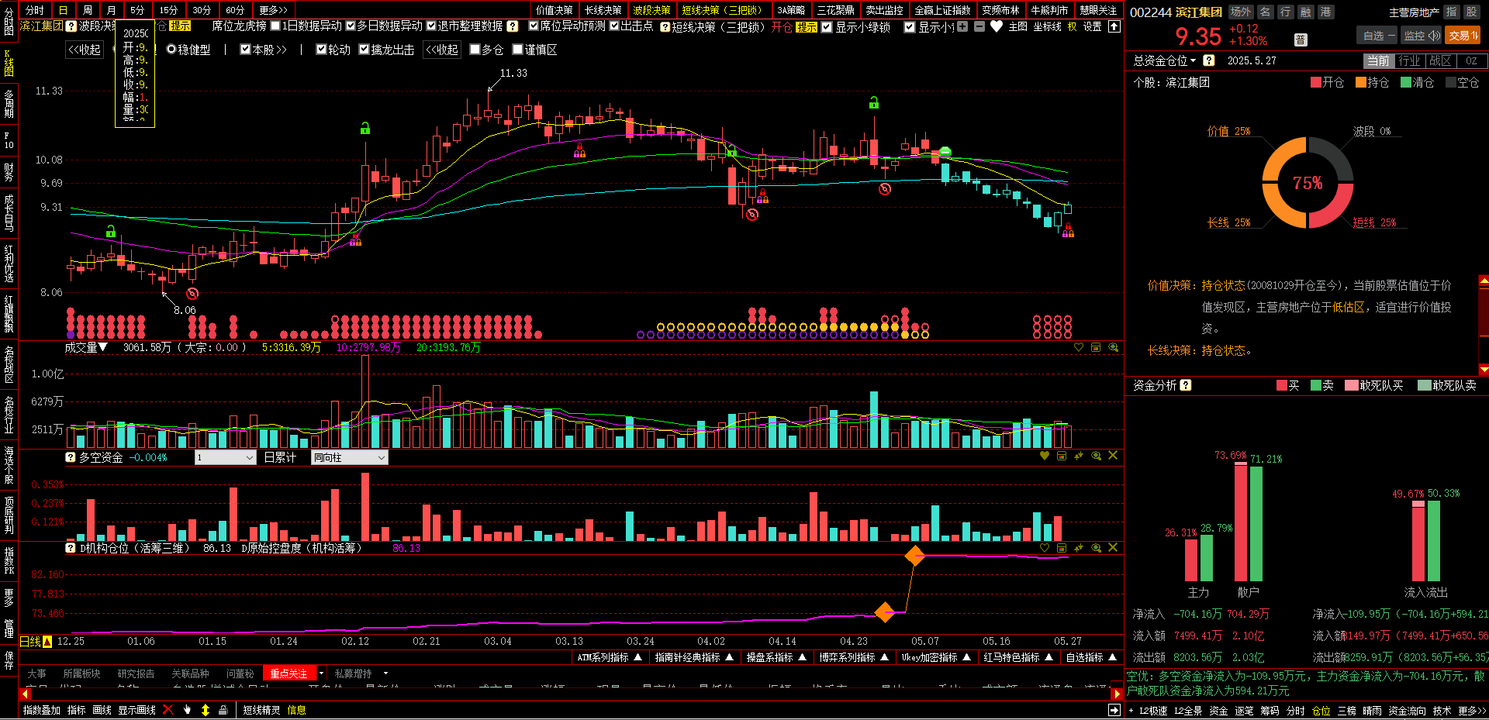Enable the 多仓 checkbox

click(x=475, y=50)
